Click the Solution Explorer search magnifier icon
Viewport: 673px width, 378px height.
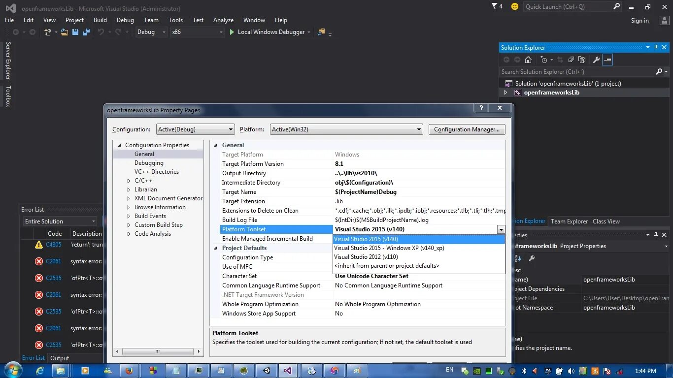(659, 71)
